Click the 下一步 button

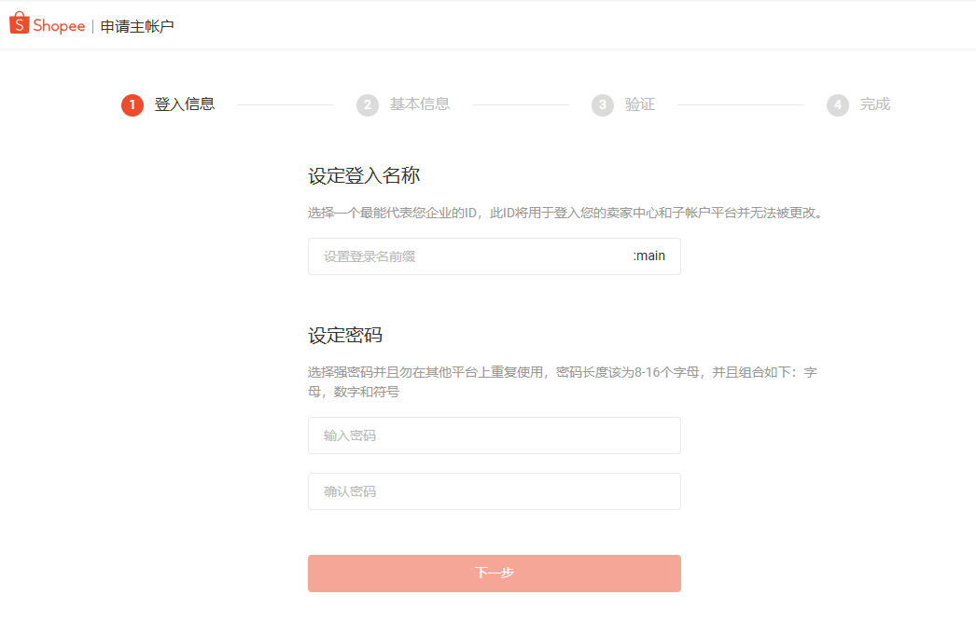(x=494, y=573)
